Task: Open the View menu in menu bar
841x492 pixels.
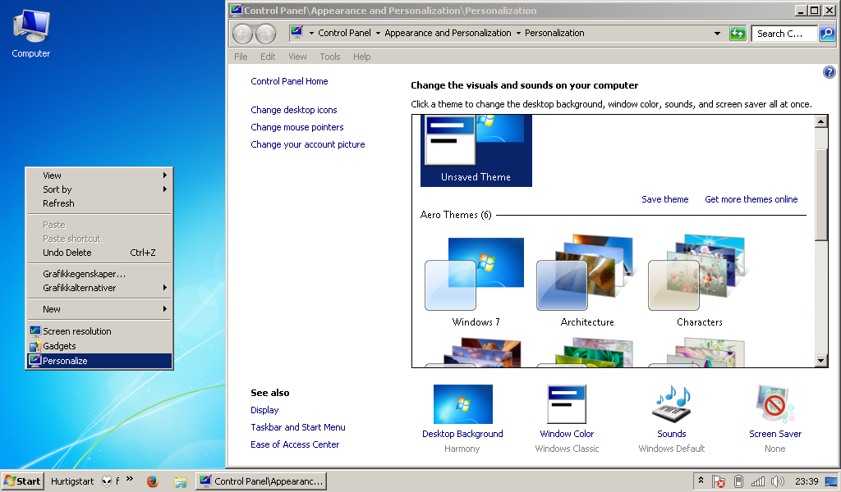Action: (297, 57)
